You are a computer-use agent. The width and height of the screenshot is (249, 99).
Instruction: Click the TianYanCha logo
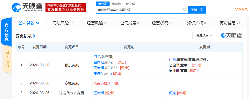click(27, 7)
